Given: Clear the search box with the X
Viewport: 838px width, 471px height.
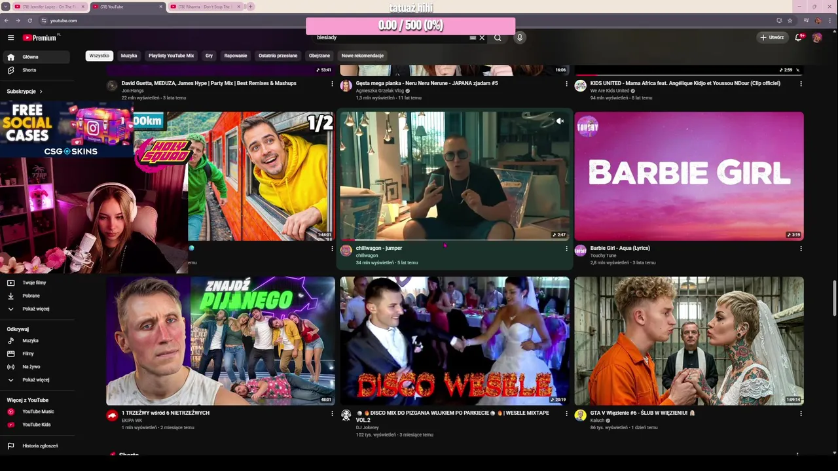Looking at the screenshot, I should [x=482, y=38].
